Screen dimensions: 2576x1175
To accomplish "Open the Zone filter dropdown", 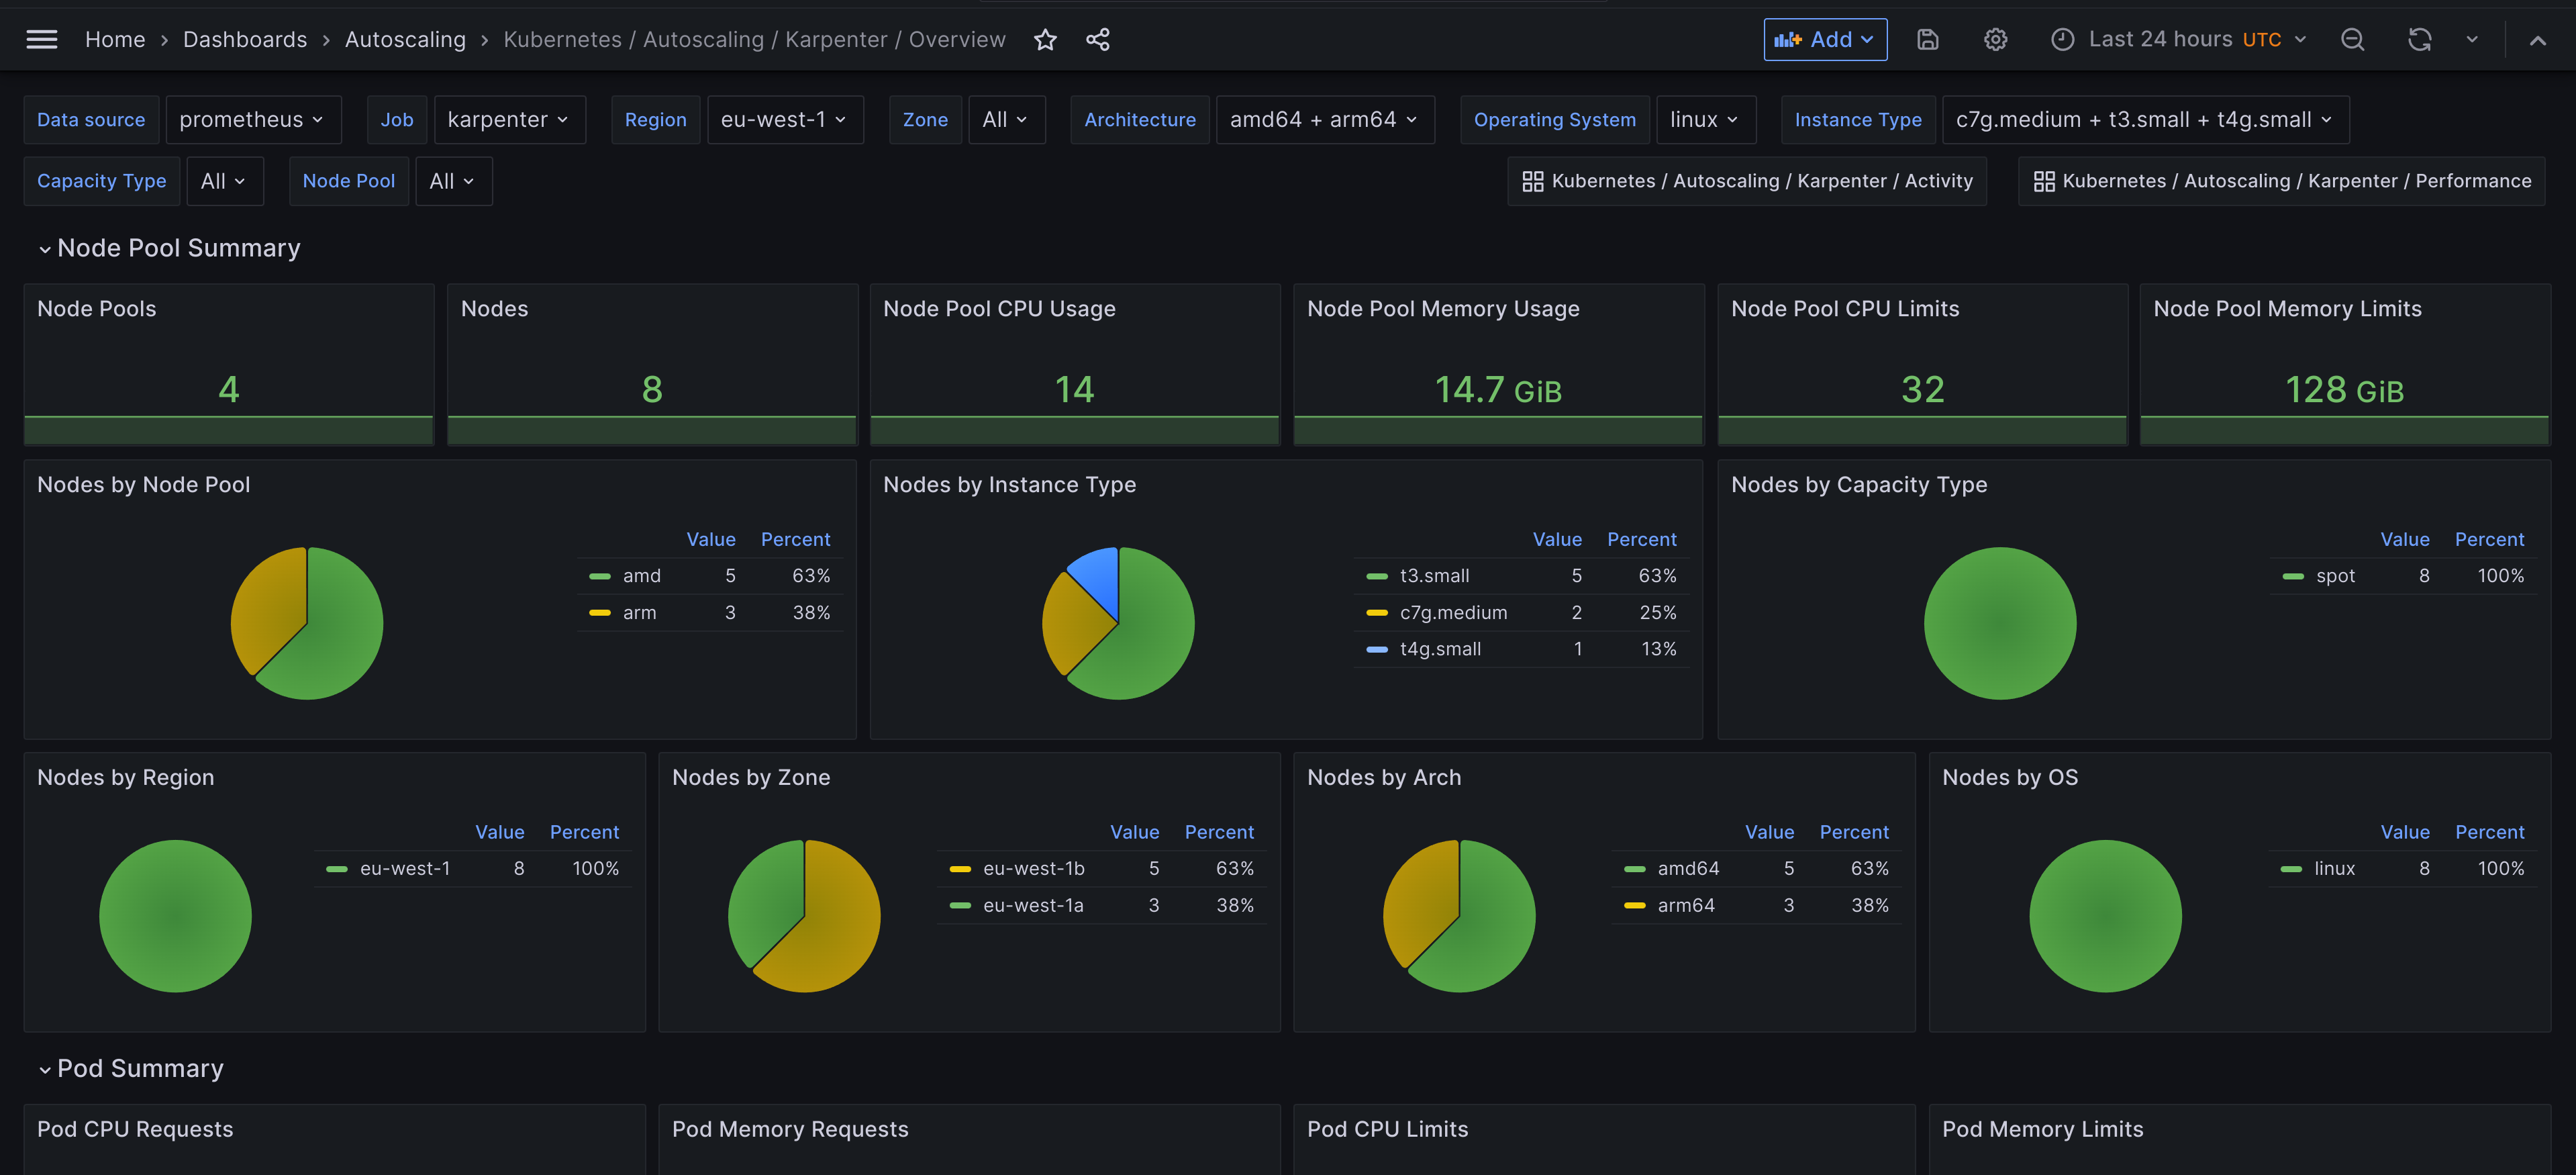I will (1007, 119).
